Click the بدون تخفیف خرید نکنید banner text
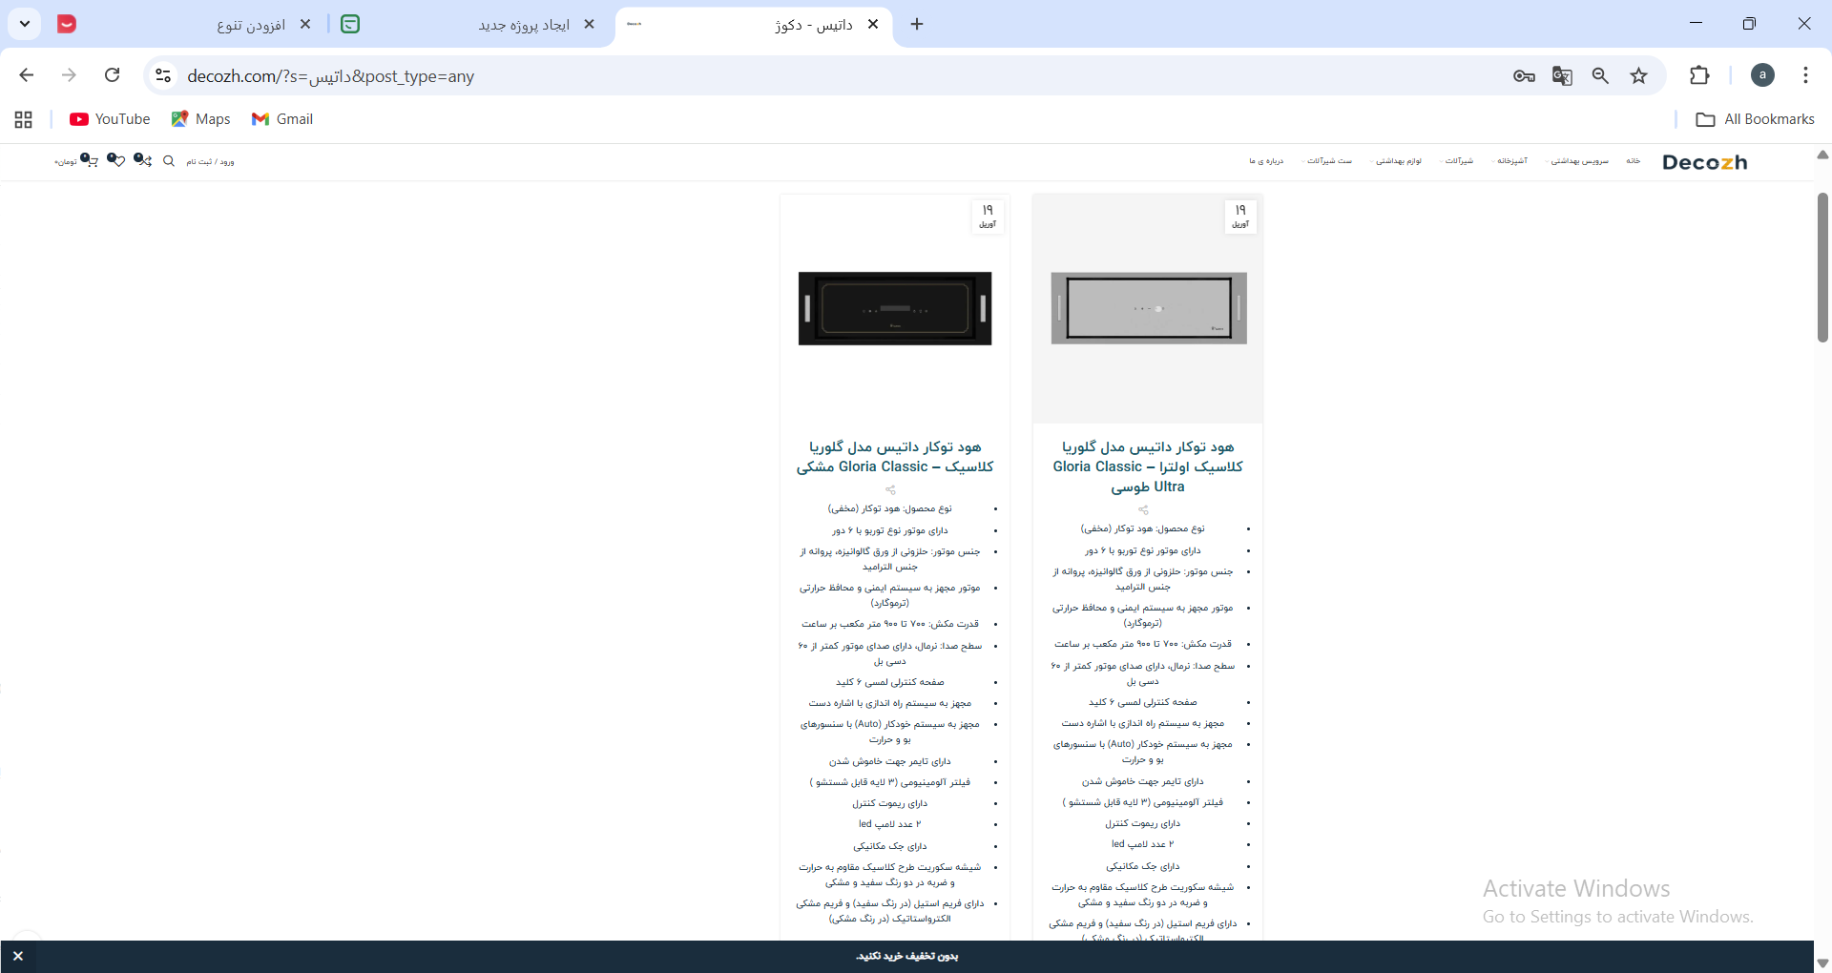This screenshot has height=973, width=1832. click(x=906, y=956)
